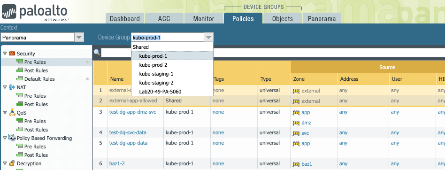The image size is (445, 170).
Task: Select kube-prod-2 device group
Action: pos(172,65)
